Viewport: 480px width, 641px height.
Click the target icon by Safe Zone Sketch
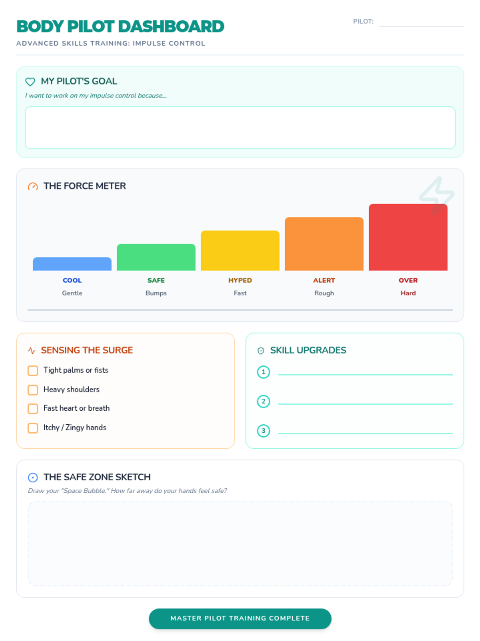(33, 478)
